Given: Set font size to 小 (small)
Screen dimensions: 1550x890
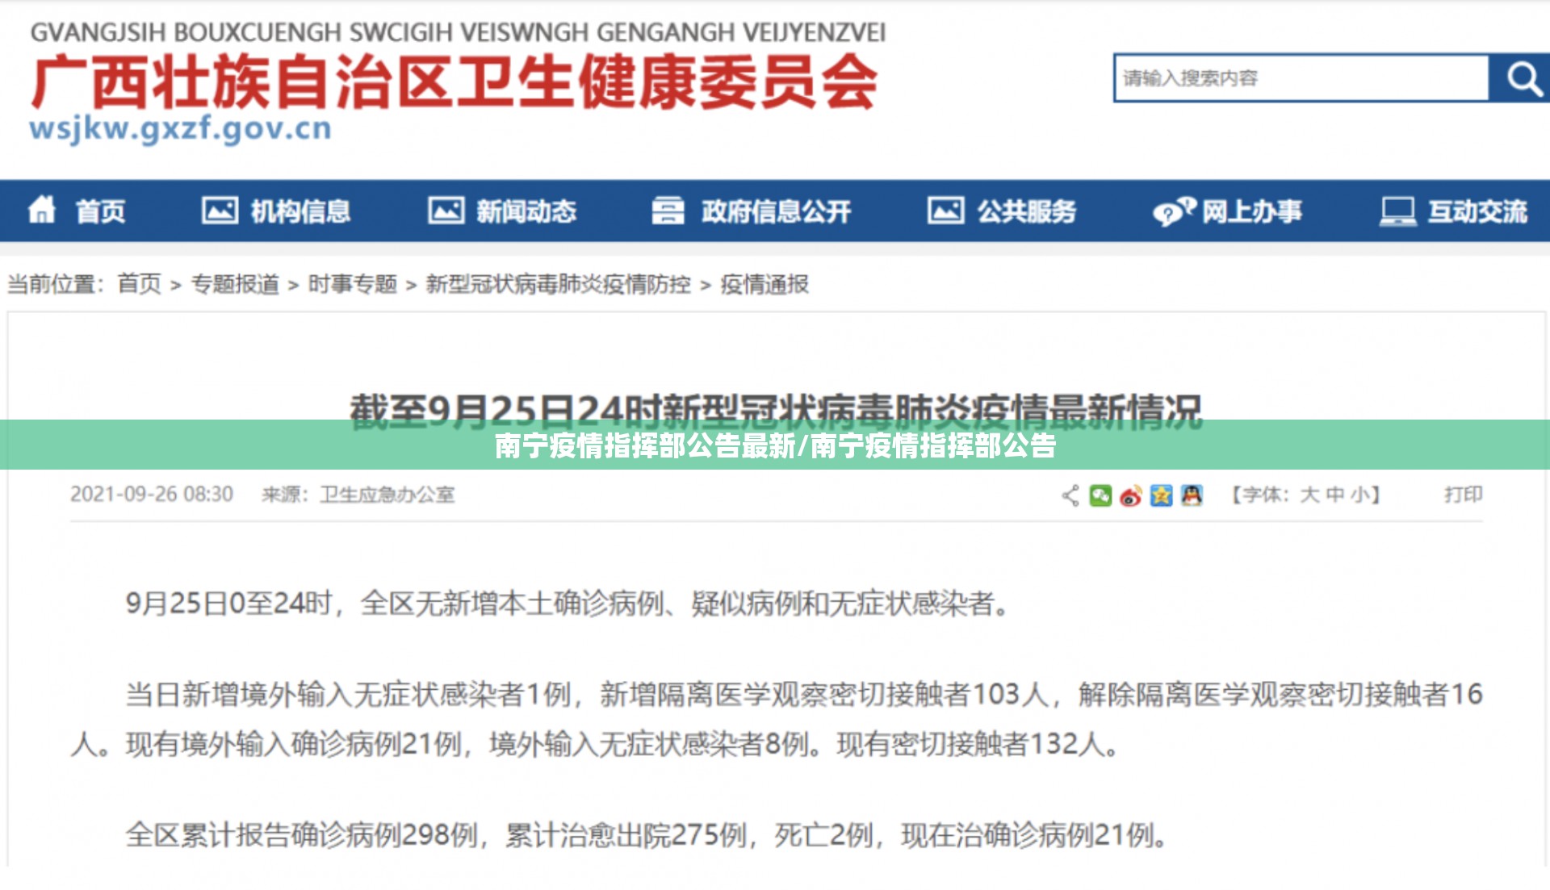Looking at the screenshot, I should (1359, 495).
